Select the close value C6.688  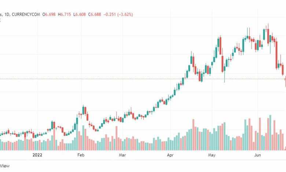[x=95, y=14]
